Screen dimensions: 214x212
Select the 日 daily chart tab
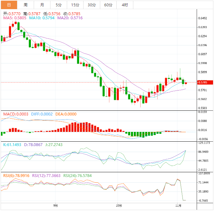tap(9, 5)
